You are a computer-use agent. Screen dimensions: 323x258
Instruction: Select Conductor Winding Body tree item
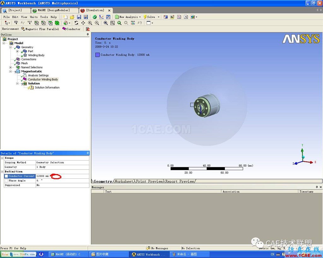coord(43,79)
